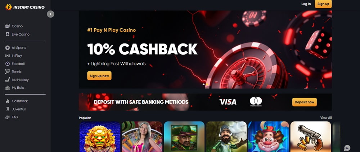This screenshot has height=152, width=360.
Task: Click the Log In link
Action: 306,4
